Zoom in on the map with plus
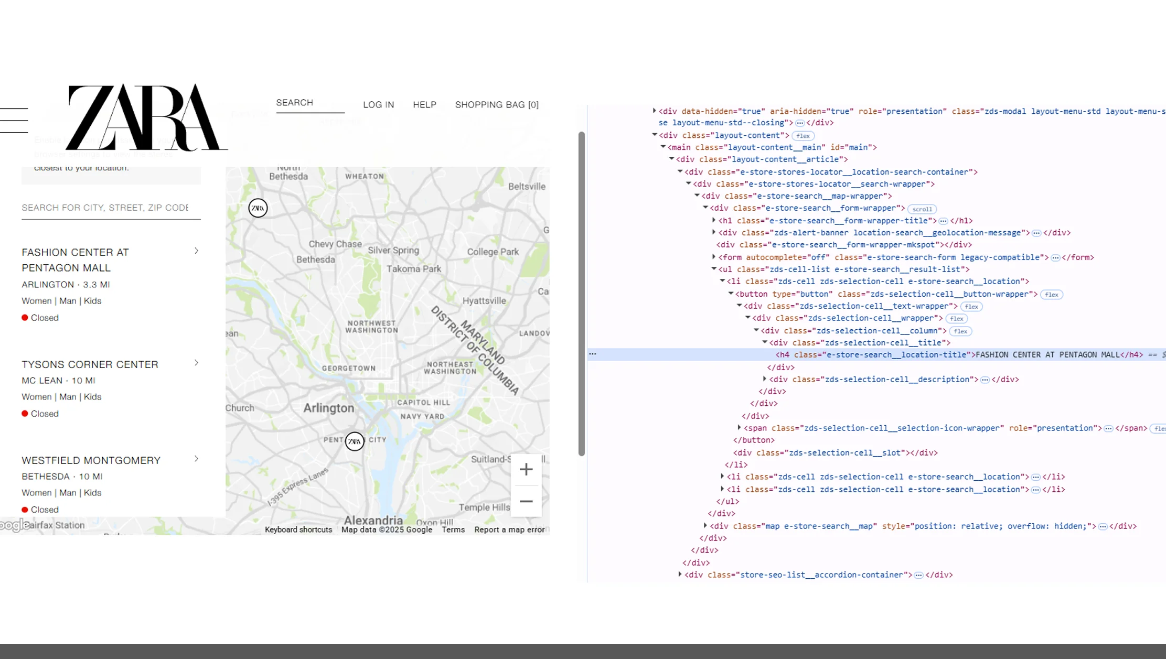The width and height of the screenshot is (1166, 659). [526, 469]
